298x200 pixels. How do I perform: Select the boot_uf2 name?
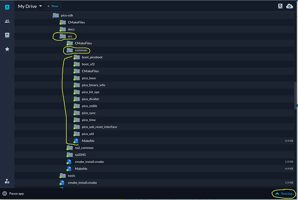click(88, 64)
